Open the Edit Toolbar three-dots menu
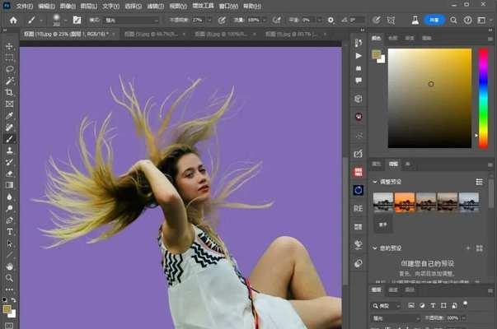 (x=9, y=290)
